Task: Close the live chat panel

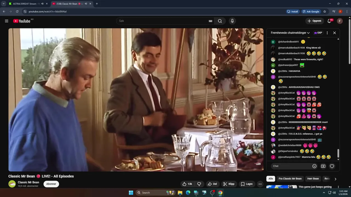Action: tap(335, 33)
